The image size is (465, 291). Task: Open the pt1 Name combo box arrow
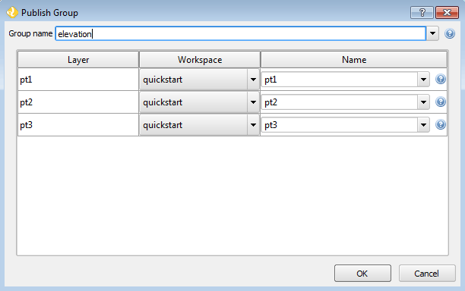(x=423, y=80)
